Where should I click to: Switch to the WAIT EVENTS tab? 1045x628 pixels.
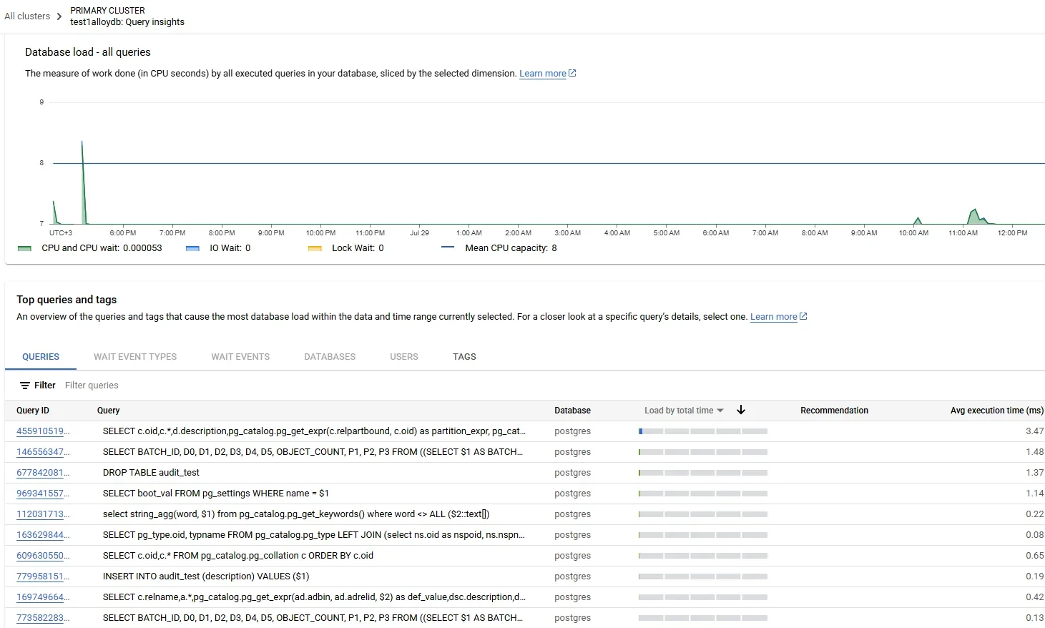point(240,356)
